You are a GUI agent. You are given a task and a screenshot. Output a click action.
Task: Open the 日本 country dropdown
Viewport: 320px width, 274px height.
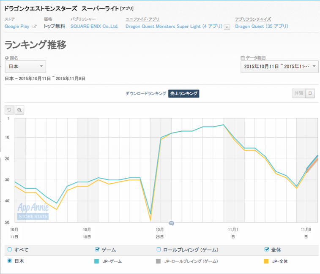[25, 66]
